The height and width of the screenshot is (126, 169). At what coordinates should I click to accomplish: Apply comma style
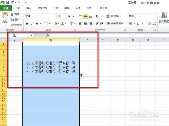tap(143, 24)
